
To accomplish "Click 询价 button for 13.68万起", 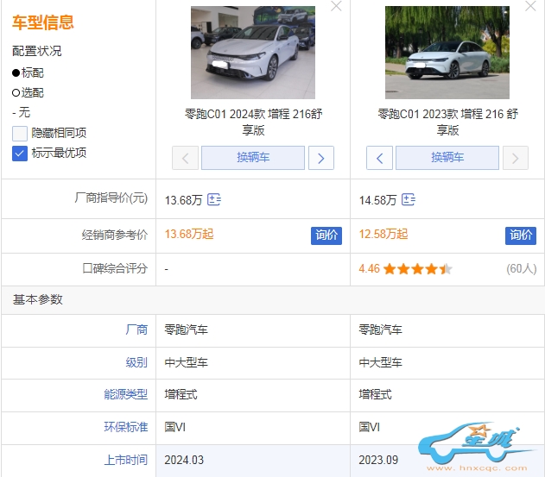I will (326, 235).
